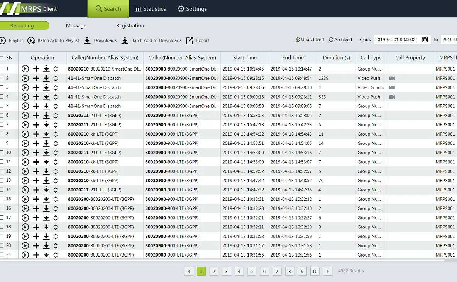This screenshot has width=457, height=282.
Task: Play the recording in row 1
Action: [25, 69]
